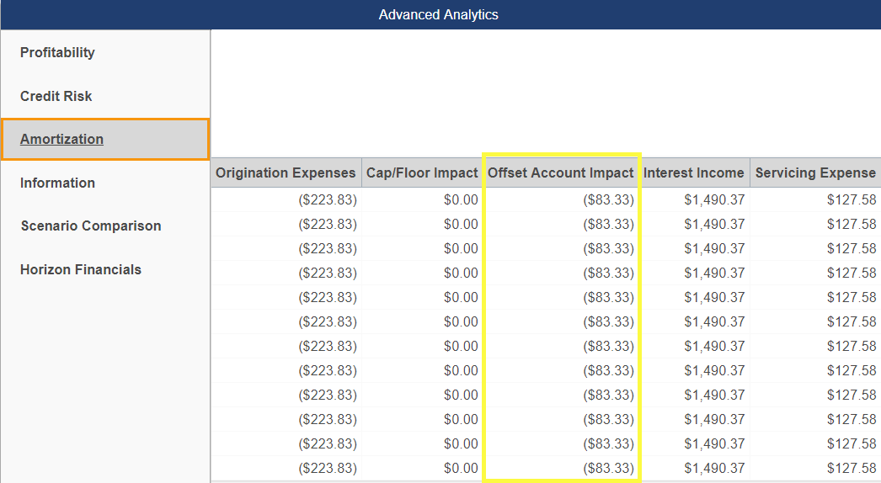
Task: Open the Profitability section
Action: pos(57,52)
